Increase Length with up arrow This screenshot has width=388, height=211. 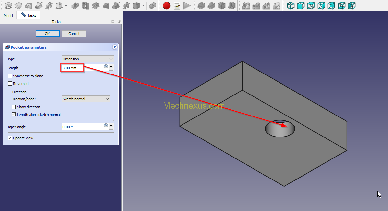tap(111, 66)
